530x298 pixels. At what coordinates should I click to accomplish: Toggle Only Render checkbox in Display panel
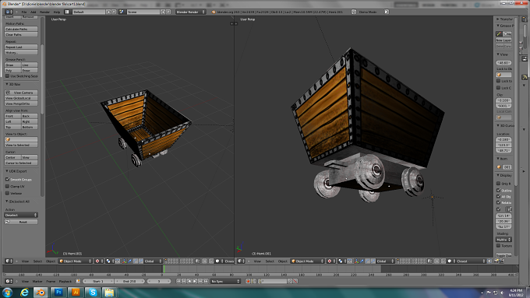point(498,184)
